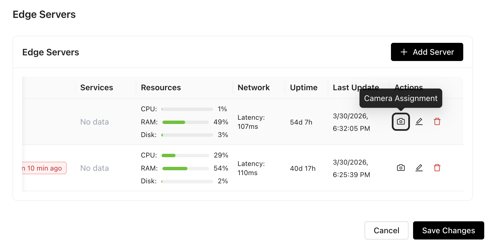The height and width of the screenshot is (248, 495).
Task: Click the Network column header
Action: [253, 87]
